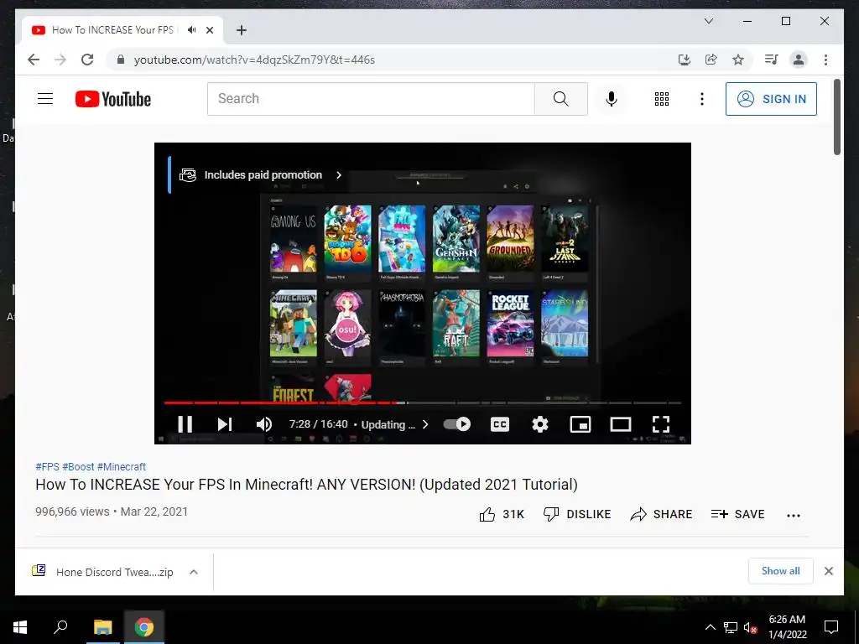The image size is (859, 644).
Task: Open the #Minecraft hashtag
Action: (x=121, y=466)
